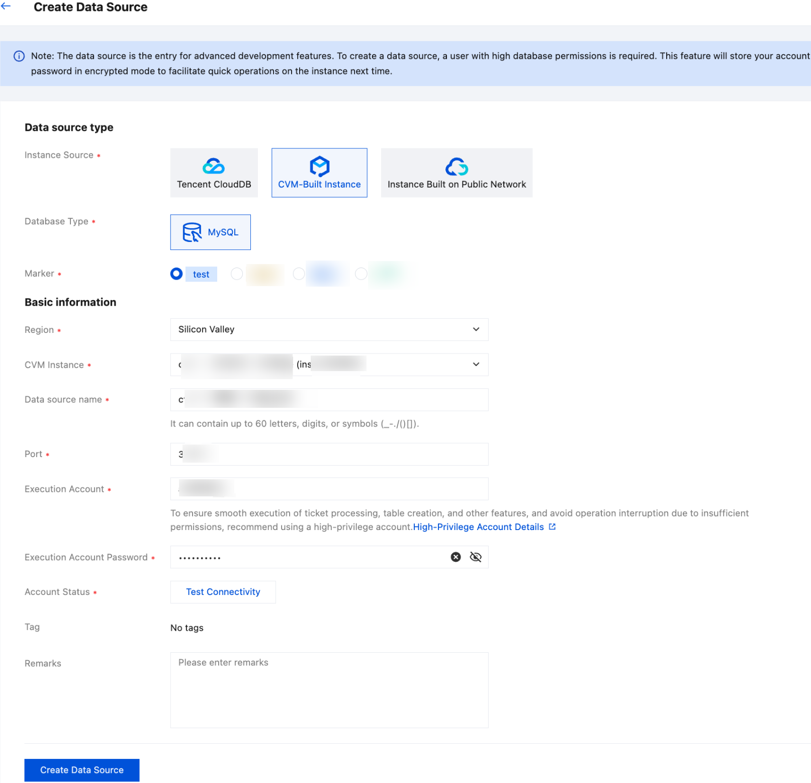Viewport: 811px width, 783px height.
Task: Click the Test Connectivity button
Action: click(x=223, y=592)
